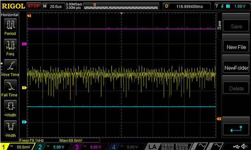Click the channel 3 magenta ground marker
The image size is (251, 150).
[24, 44]
